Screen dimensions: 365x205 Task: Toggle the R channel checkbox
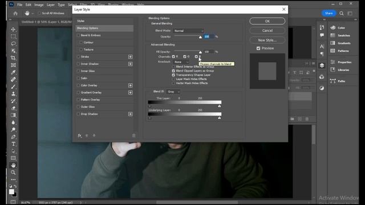coord(173,57)
